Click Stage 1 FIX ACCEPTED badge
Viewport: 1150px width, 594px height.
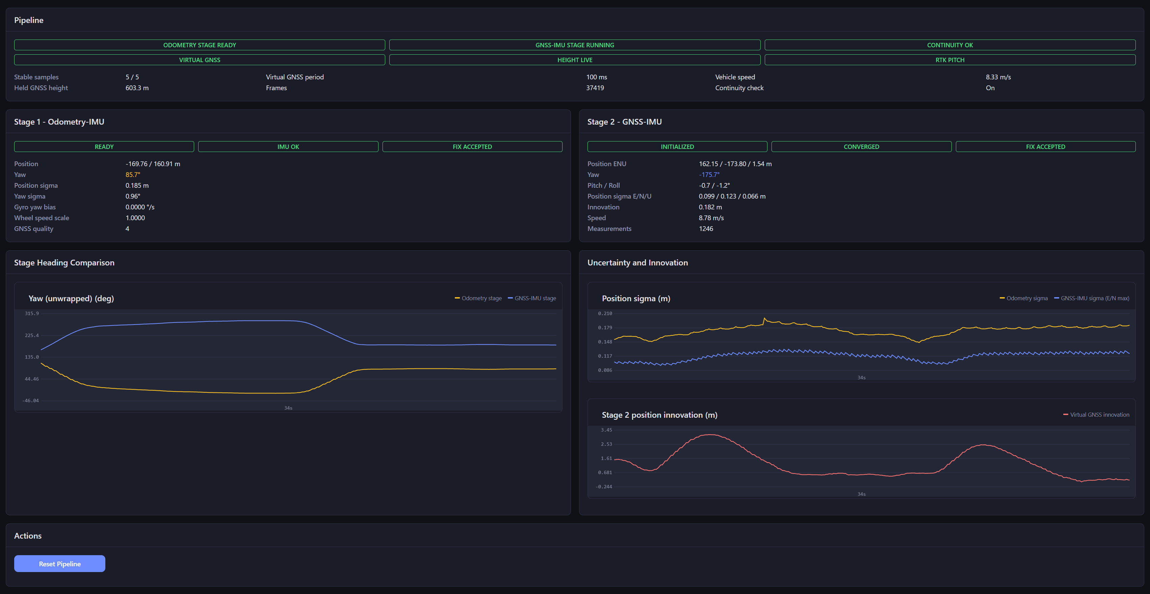472,147
